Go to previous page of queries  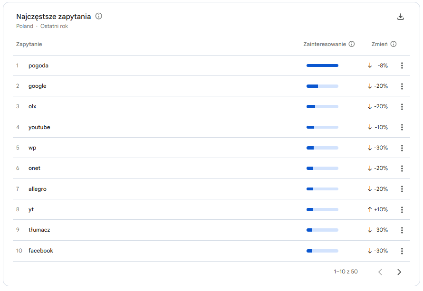click(380, 272)
